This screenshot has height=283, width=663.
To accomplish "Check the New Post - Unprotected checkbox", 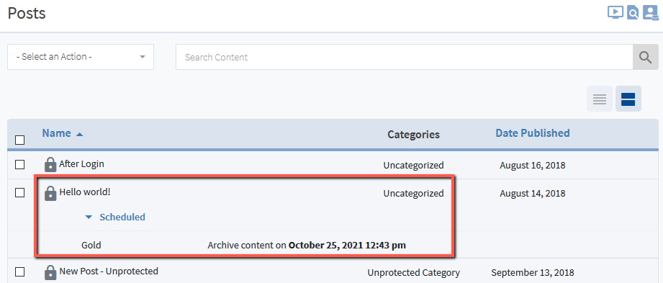I will tap(20, 271).
